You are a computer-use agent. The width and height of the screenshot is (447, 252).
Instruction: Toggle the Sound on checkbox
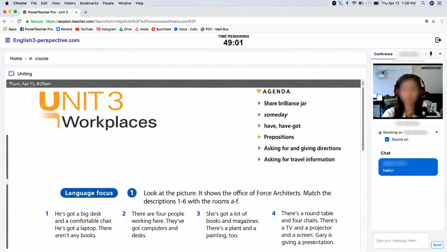(387, 139)
